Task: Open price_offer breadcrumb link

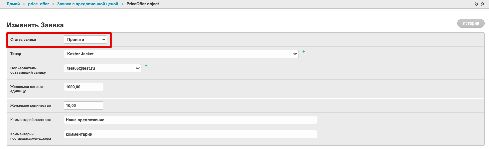Action: [x=38, y=4]
